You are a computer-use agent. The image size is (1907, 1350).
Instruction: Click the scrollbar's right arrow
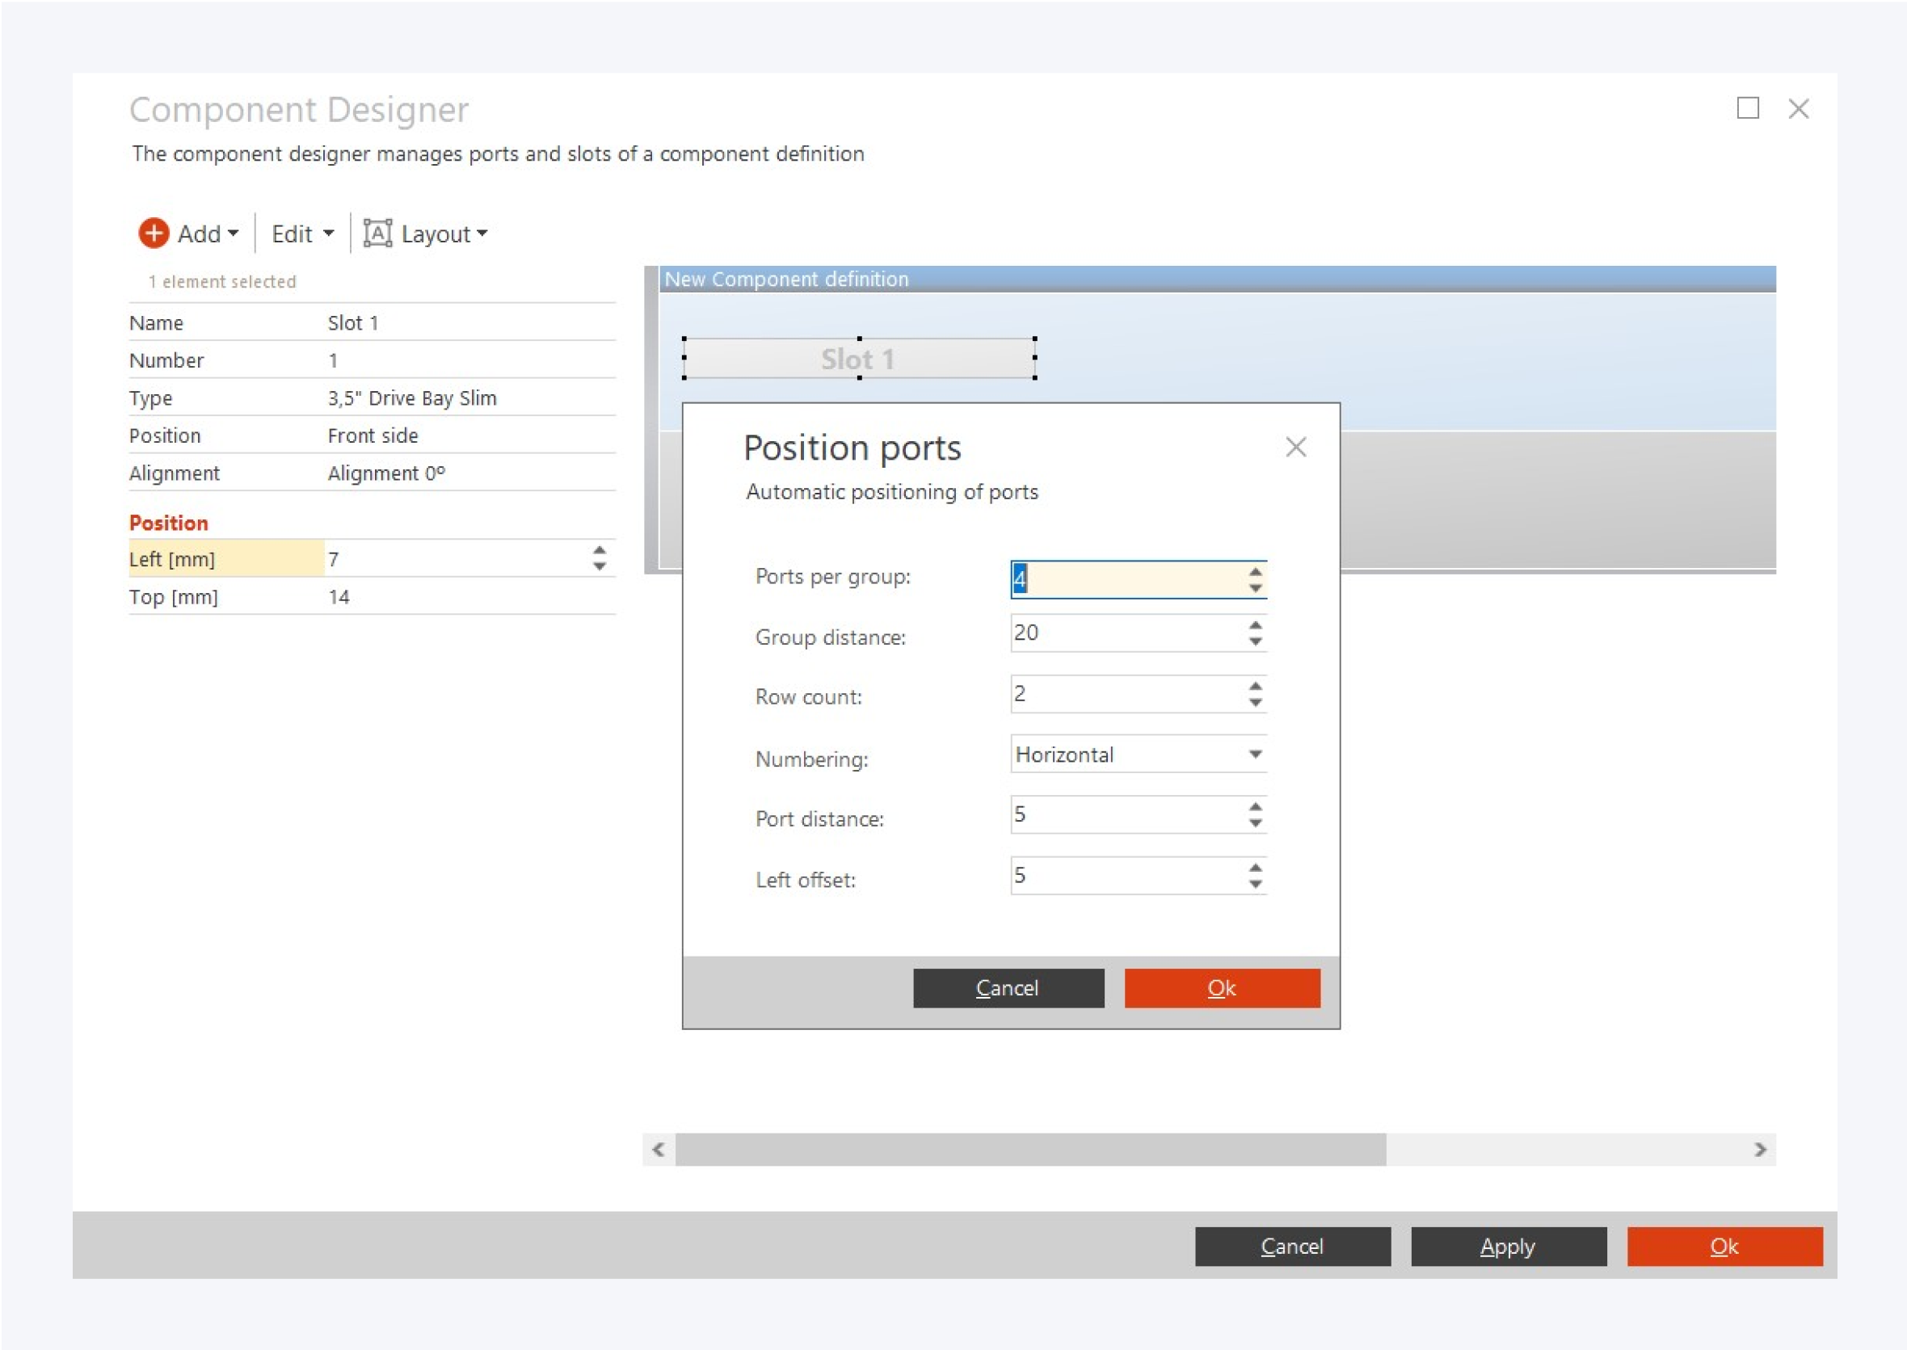(1760, 1150)
